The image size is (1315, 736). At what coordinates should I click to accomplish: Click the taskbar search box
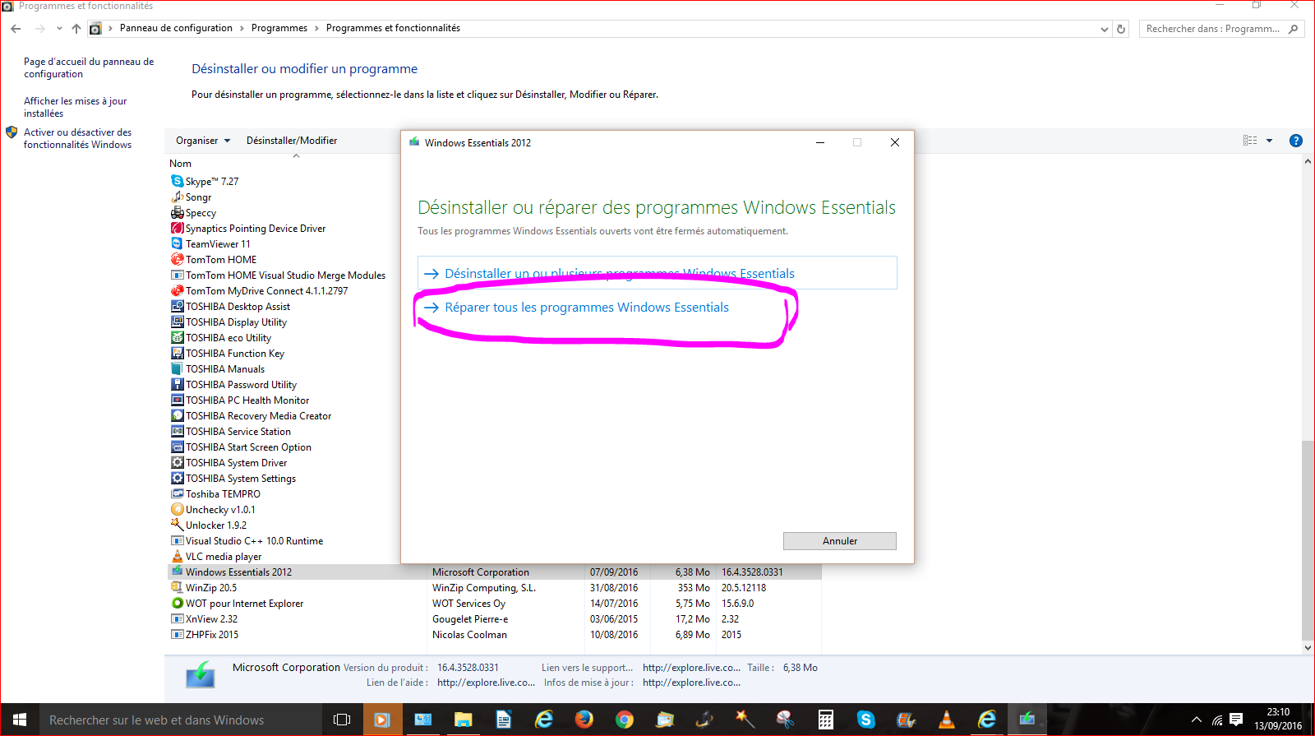tap(179, 720)
